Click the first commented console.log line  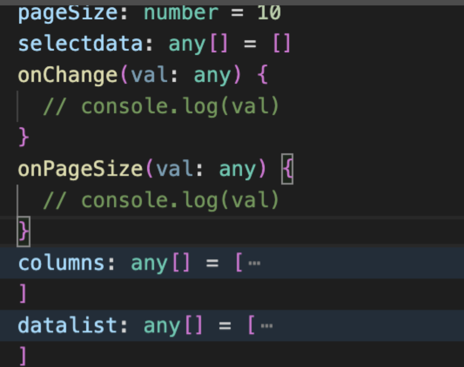[x=161, y=107]
